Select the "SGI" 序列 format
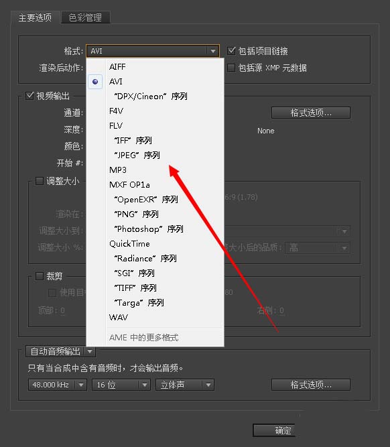 155,273
